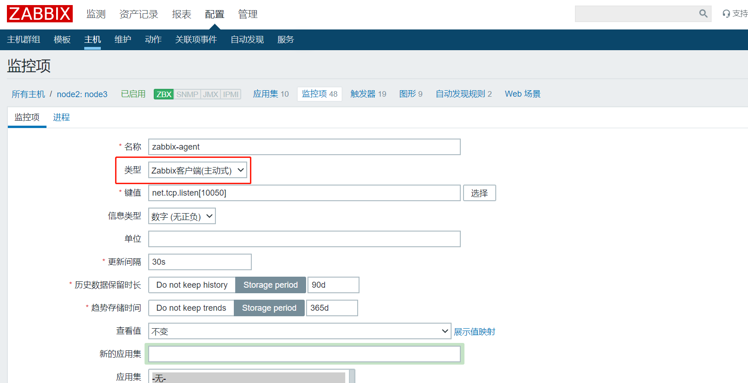Open the 信息类型 dropdown
This screenshot has width=748, height=383.
(182, 216)
